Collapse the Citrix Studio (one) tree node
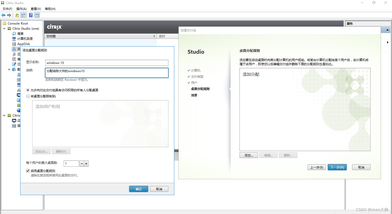This screenshot has height=214, width=392. pos(4,29)
